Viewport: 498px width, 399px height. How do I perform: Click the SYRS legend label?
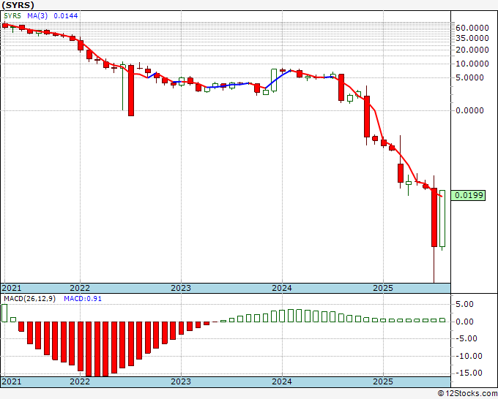tap(12, 16)
